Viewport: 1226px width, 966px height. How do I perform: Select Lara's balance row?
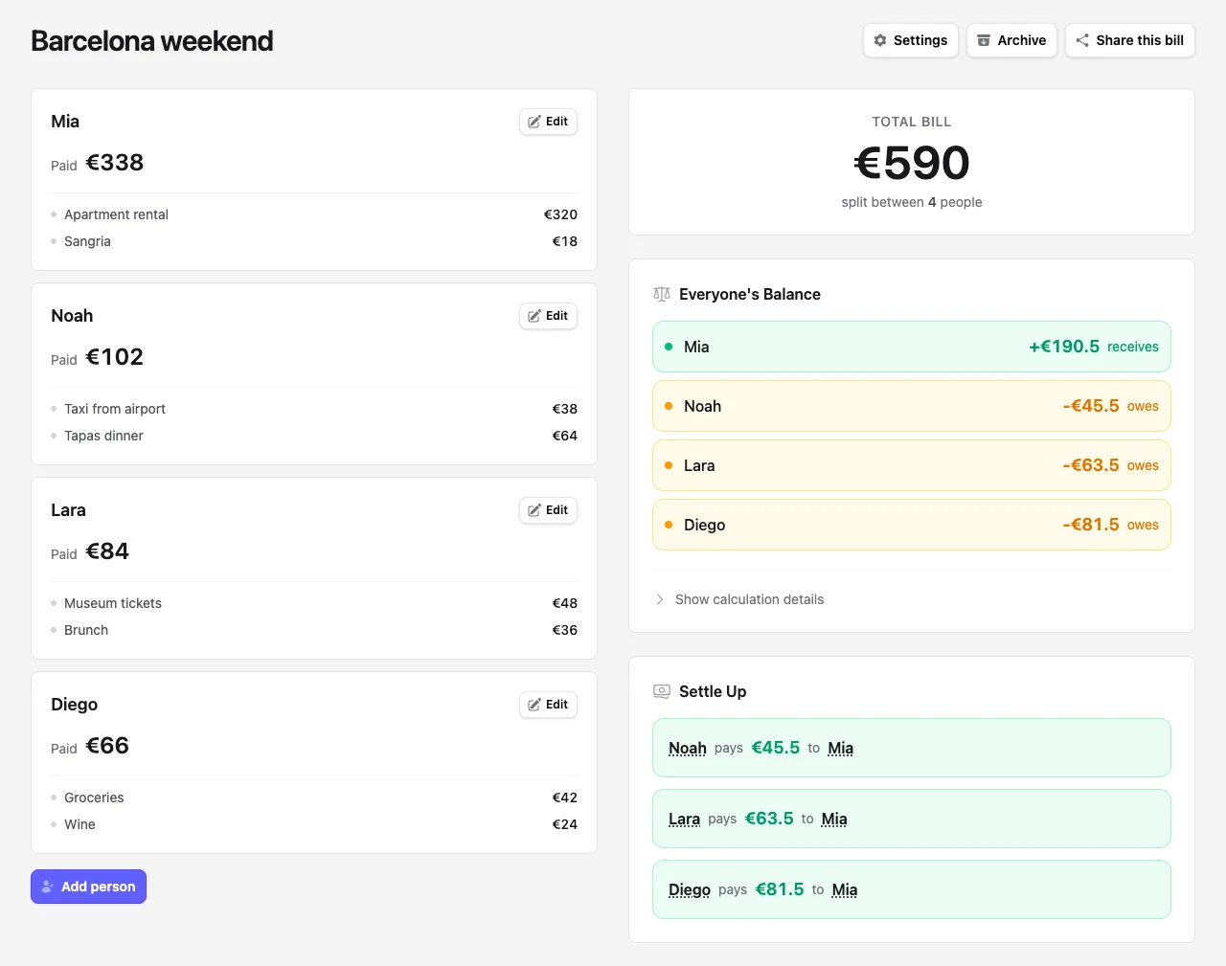tap(912, 465)
